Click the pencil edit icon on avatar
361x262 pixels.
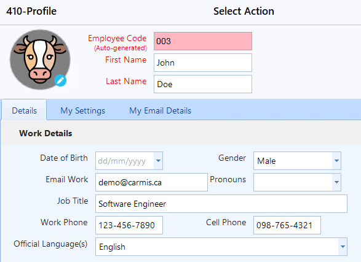pyautogui.click(x=60, y=80)
